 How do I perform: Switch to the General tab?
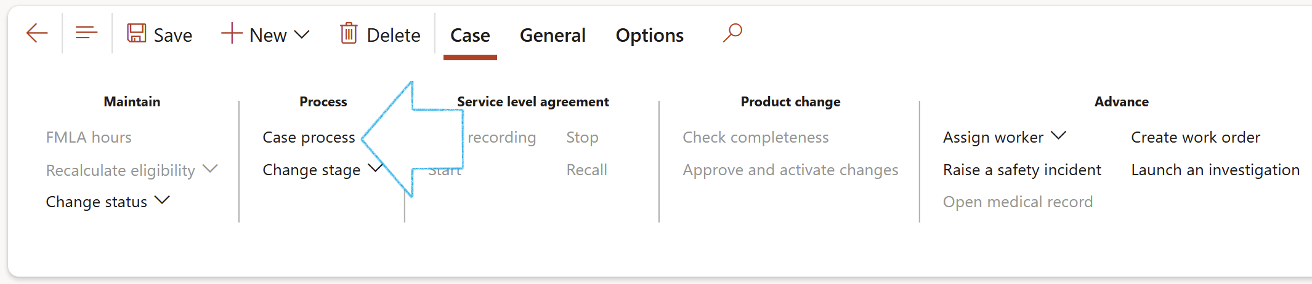pos(553,36)
